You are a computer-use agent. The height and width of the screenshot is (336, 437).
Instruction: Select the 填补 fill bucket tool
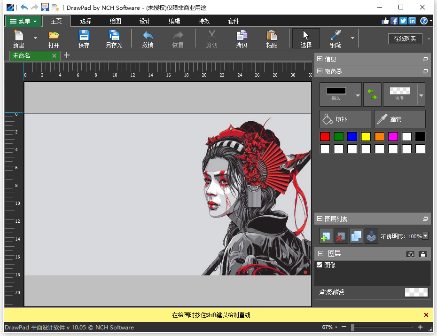pos(345,119)
